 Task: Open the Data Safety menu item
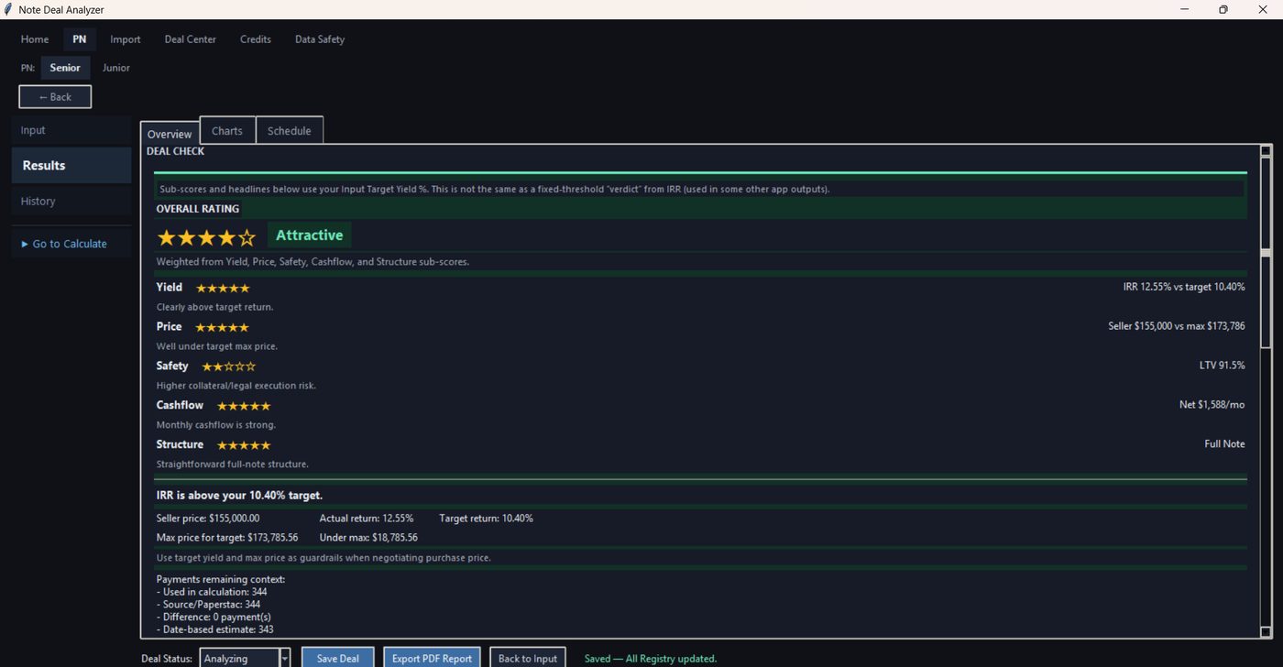coord(320,39)
